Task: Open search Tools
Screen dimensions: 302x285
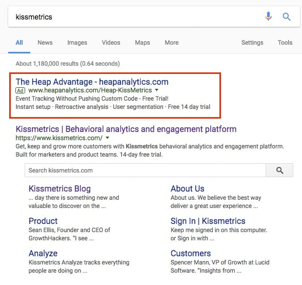Action: [x=285, y=43]
